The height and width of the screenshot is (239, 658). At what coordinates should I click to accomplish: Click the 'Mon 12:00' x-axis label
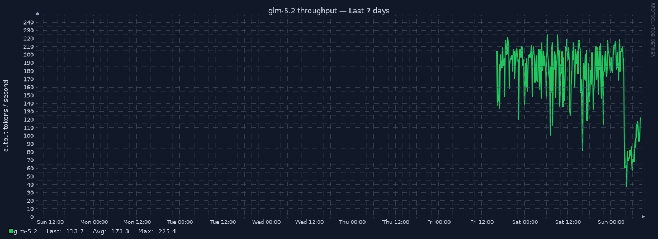pos(137,222)
